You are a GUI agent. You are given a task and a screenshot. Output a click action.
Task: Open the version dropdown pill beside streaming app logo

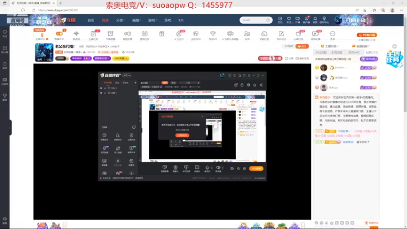click(x=127, y=75)
